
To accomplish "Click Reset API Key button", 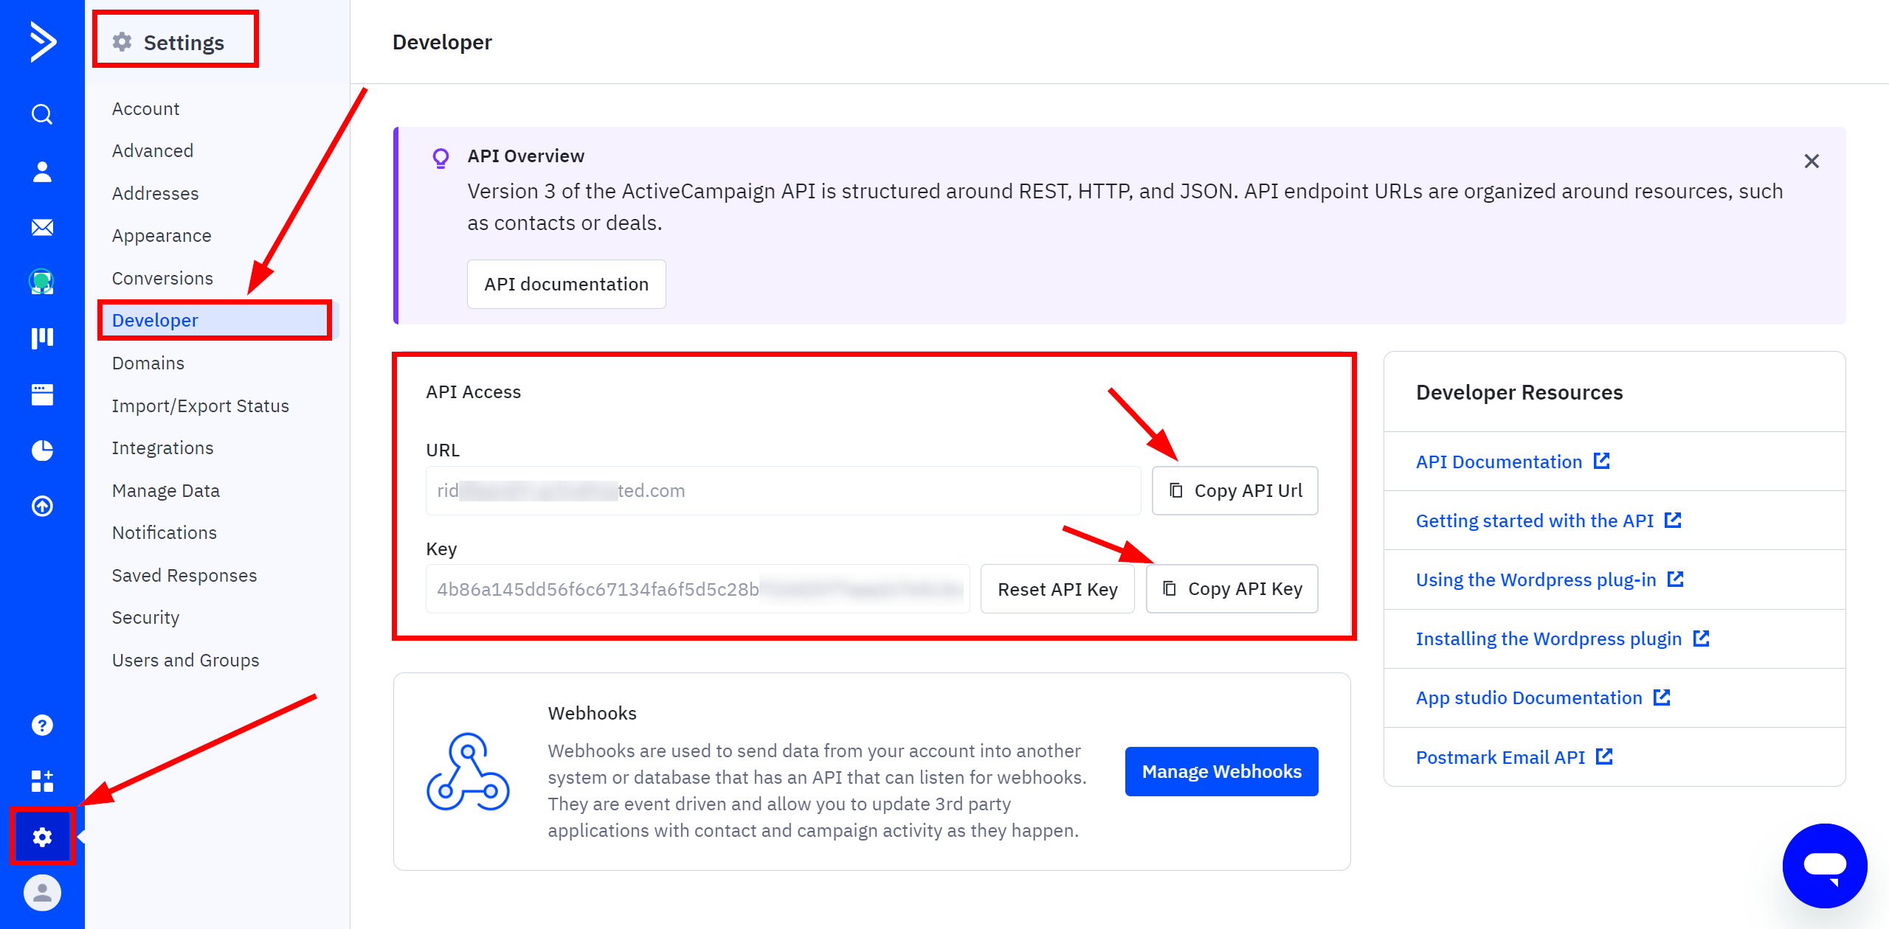I will [1057, 589].
